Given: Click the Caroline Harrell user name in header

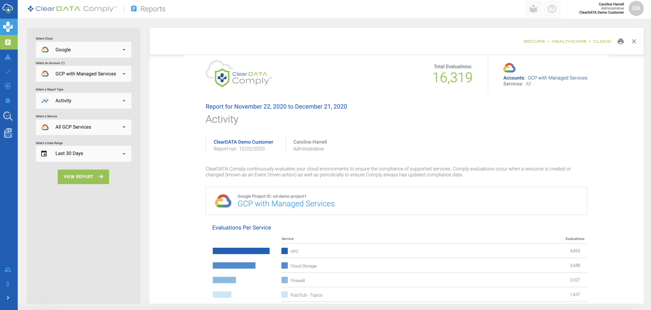Looking at the screenshot, I should [x=611, y=4].
